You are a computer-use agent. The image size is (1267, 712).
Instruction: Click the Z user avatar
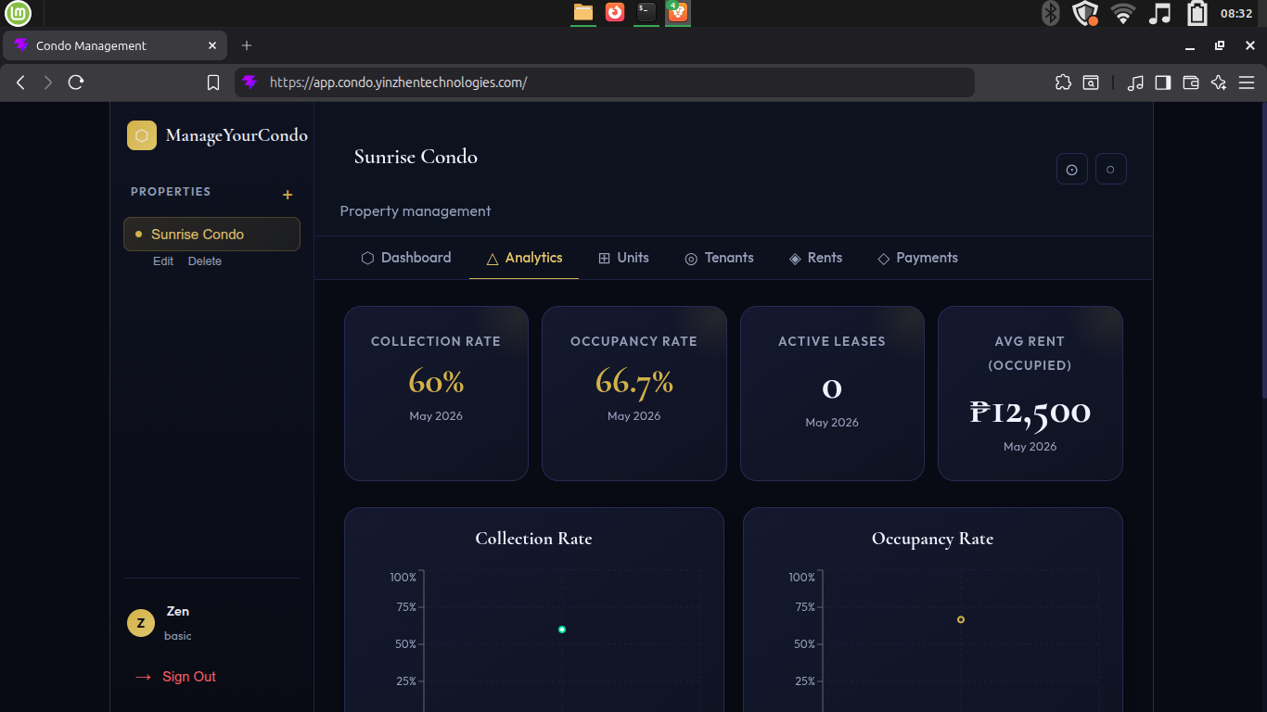coord(141,623)
